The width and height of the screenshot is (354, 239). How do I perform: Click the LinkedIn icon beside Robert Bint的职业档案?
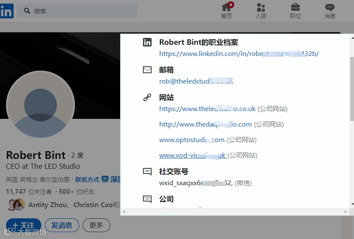(x=147, y=42)
